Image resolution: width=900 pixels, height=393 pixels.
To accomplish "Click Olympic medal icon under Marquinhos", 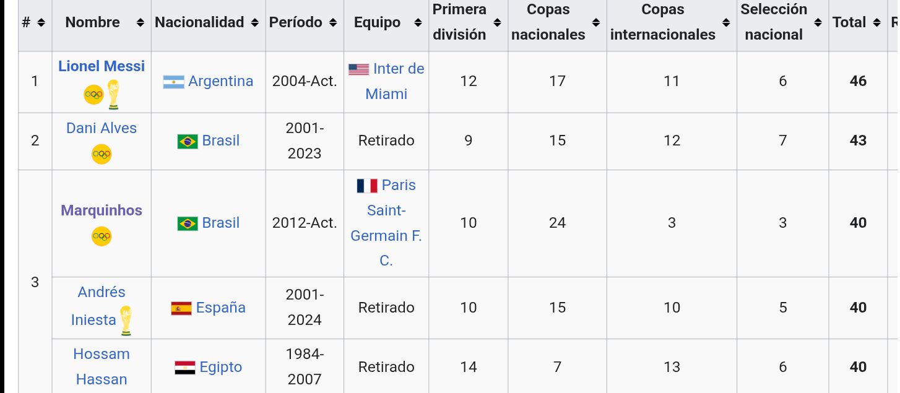I will point(102,236).
